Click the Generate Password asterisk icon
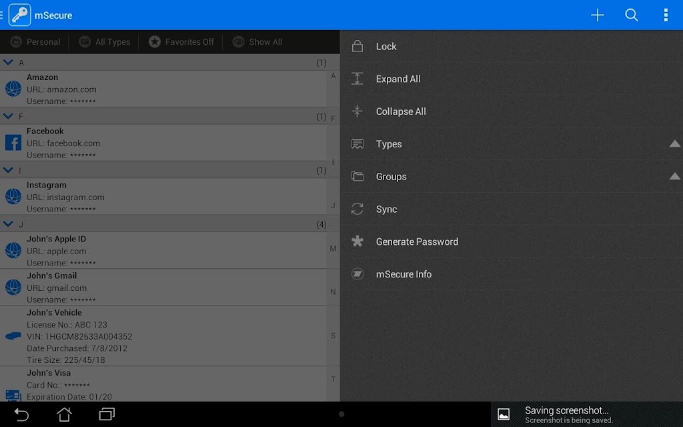 click(358, 242)
